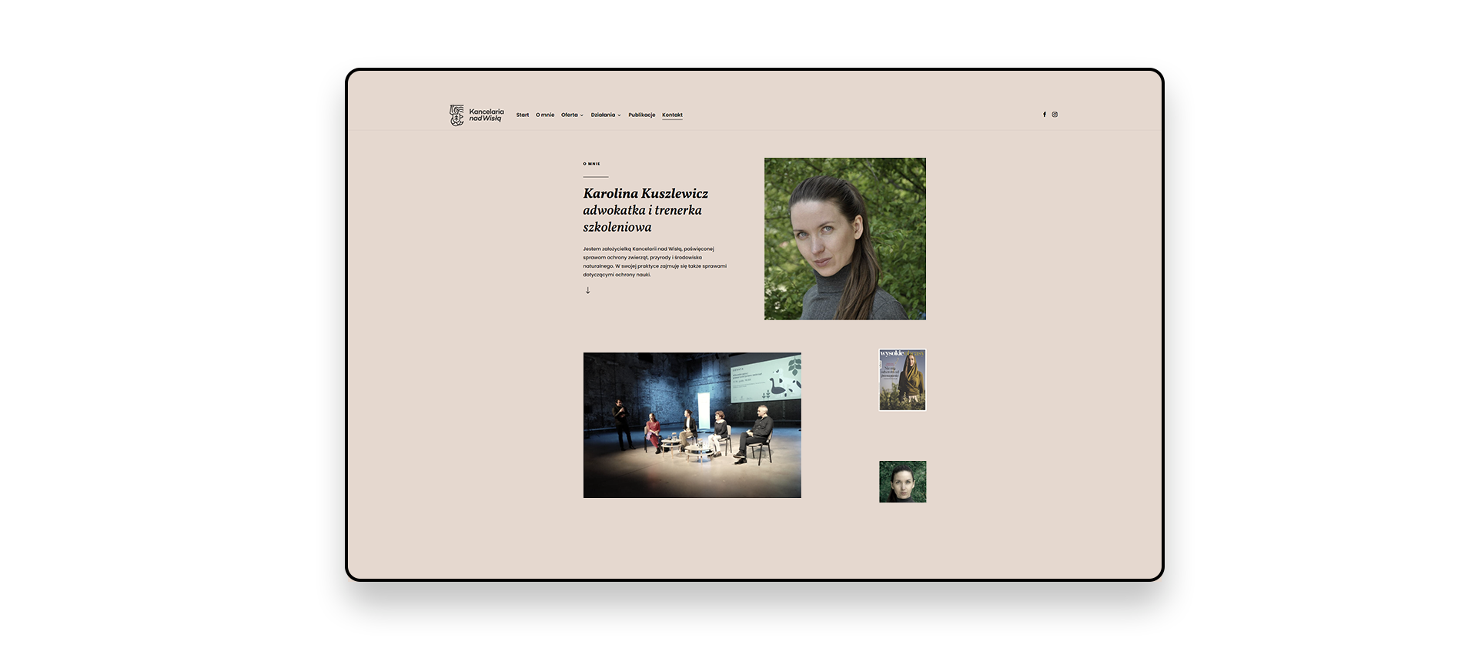The image size is (1478, 668).
Task: Expand the Oferta menu
Action: coord(570,115)
